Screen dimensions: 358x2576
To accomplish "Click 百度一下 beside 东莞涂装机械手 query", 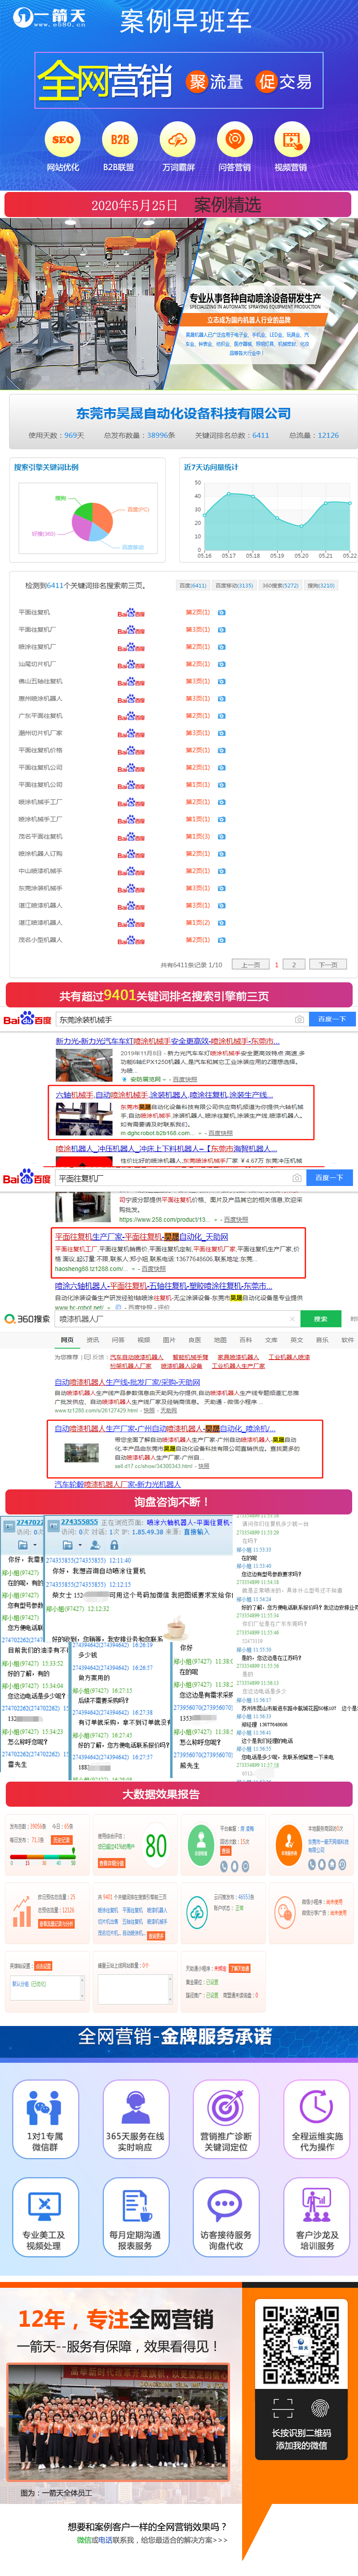I will point(331,1019).
